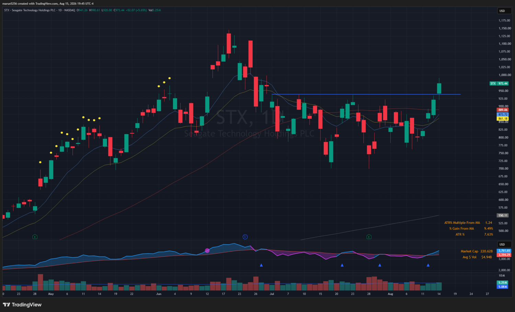Screen dimensions: 515x312
Task: Click the May label on the time axis
Action: pyautogui.click(x=51, y=294)
